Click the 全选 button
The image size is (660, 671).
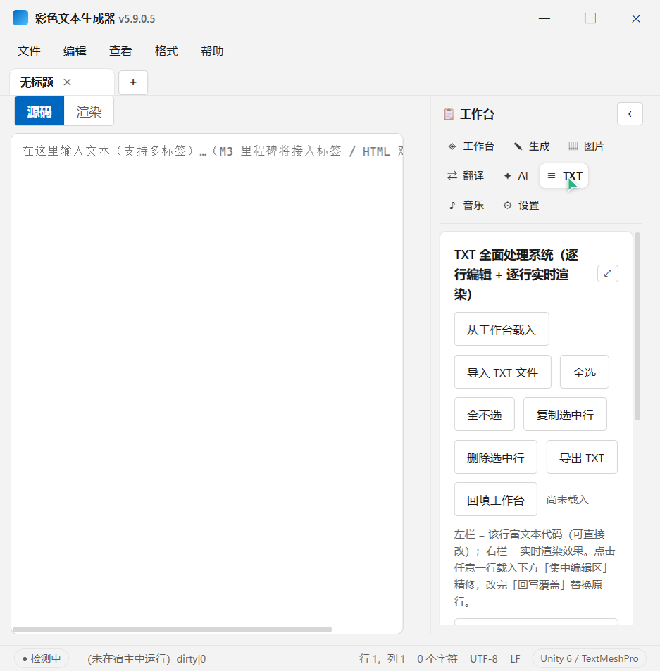tap(584, 372)
